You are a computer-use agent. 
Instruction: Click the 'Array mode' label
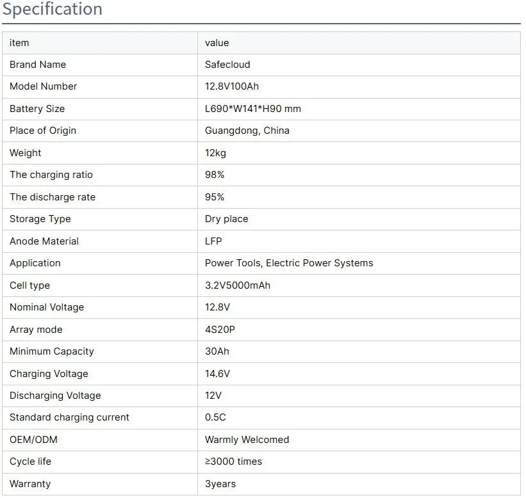click(x=36, y=330)
